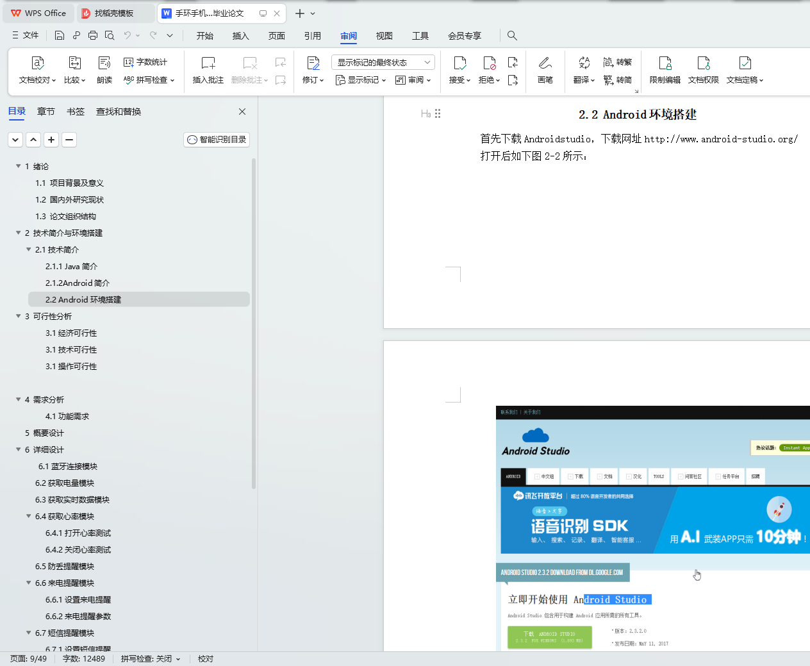
Task: Jump to outline item 2.1.1 Java 简介
Action: click(72, 266)
